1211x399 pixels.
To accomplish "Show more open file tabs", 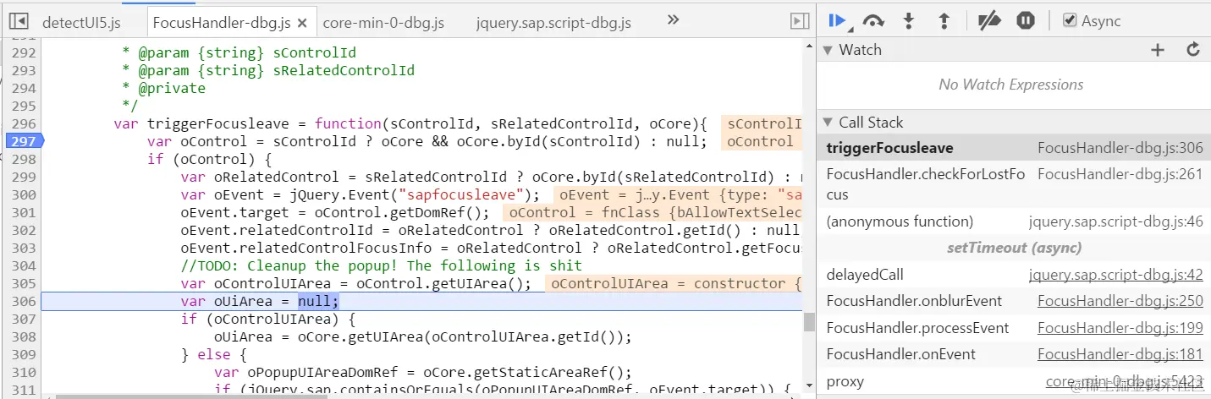I will pyautogui.click(x=673, y=20).
